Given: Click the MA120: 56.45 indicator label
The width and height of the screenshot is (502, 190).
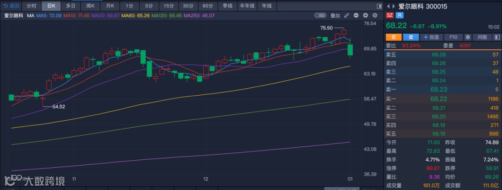Looking at the screenshot, I should click(166, 15).
